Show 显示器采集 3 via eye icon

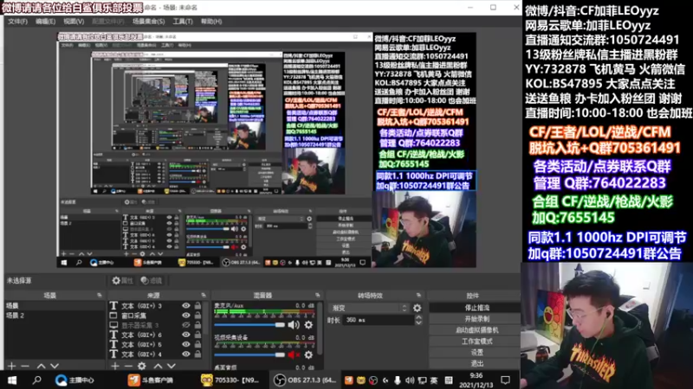click(x=186, y=325)
